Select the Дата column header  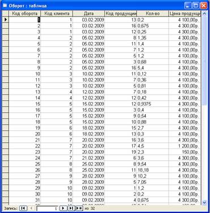[x=89, y=14]
